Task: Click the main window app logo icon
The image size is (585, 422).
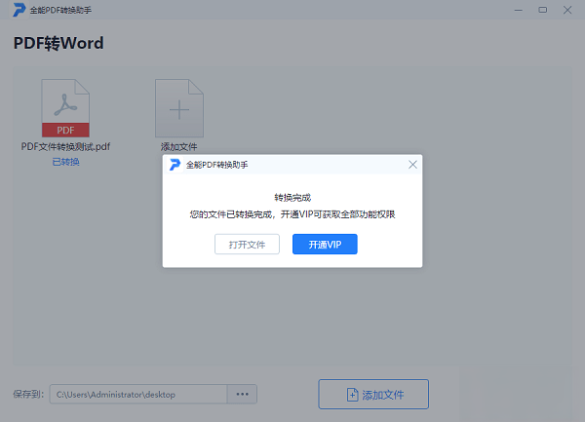Action: point(19,10)
